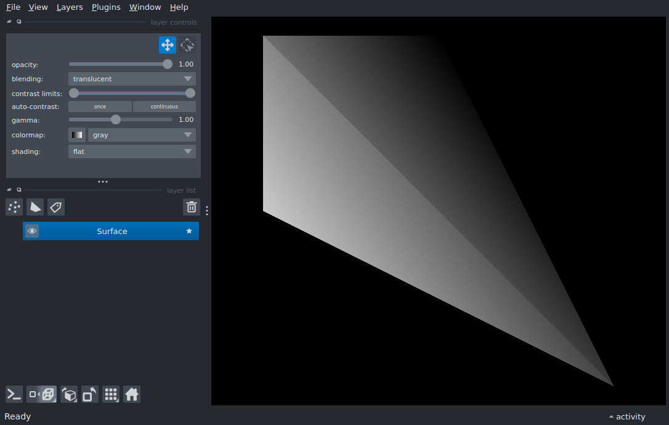This screenshot has height=425, width=669.
Task: Reset view with the home icon
Action: click(132, 394)
